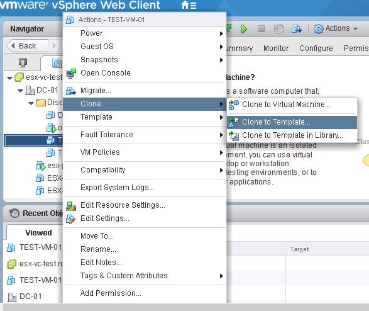The height and width of the screenshot is (311, 369).
Task: Click the green power-on play icon
Action: point(244,29)
